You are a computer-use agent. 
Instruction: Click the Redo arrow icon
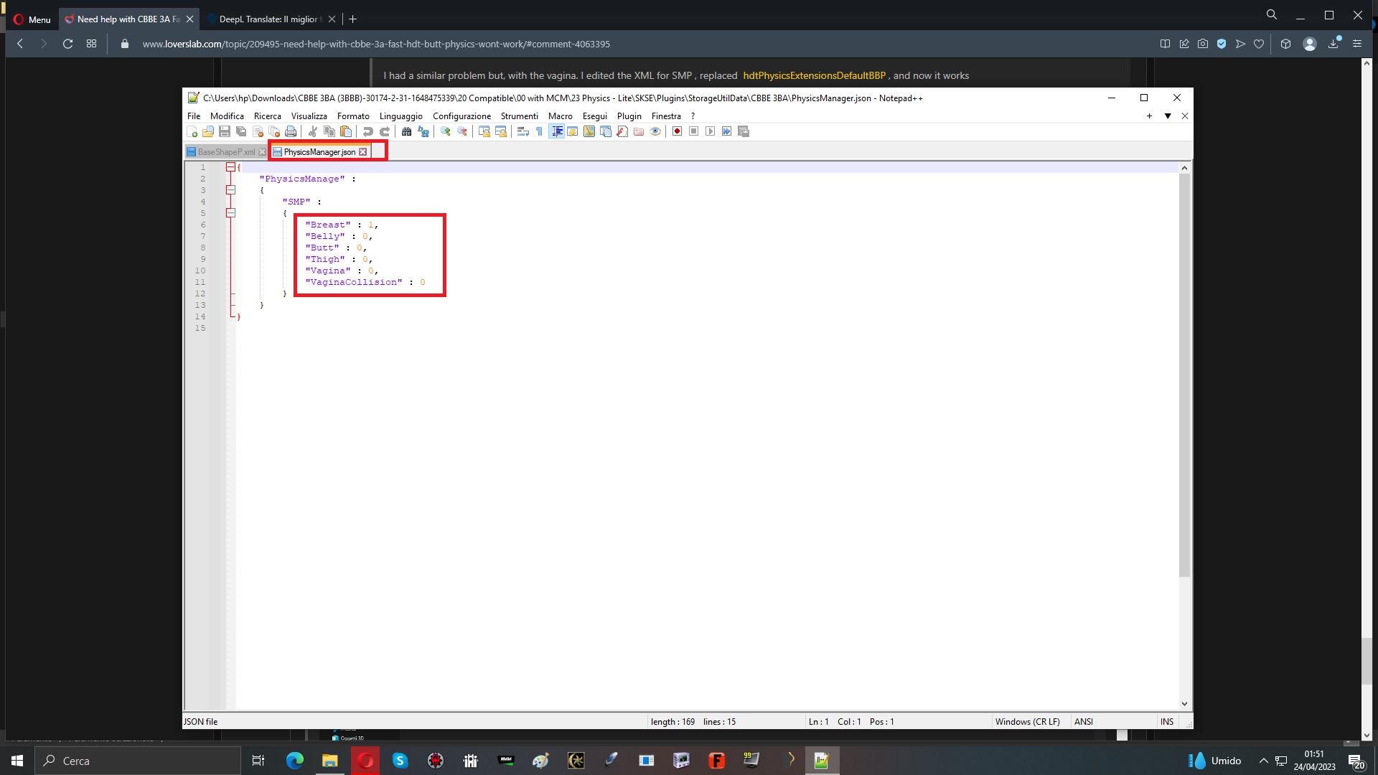coord(385,131)
